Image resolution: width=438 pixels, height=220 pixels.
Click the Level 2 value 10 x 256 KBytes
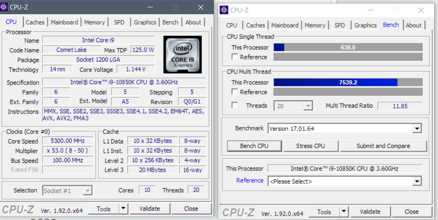coord(152,160)
